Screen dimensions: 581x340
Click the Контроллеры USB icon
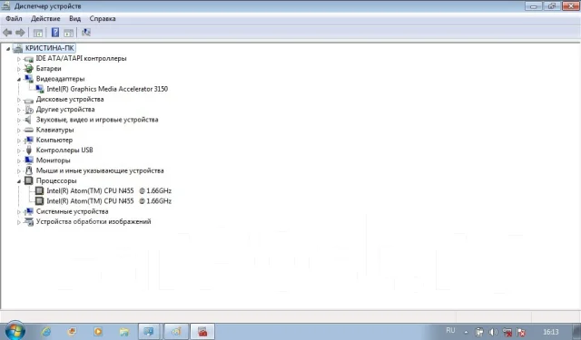click(x=28, y=151)
